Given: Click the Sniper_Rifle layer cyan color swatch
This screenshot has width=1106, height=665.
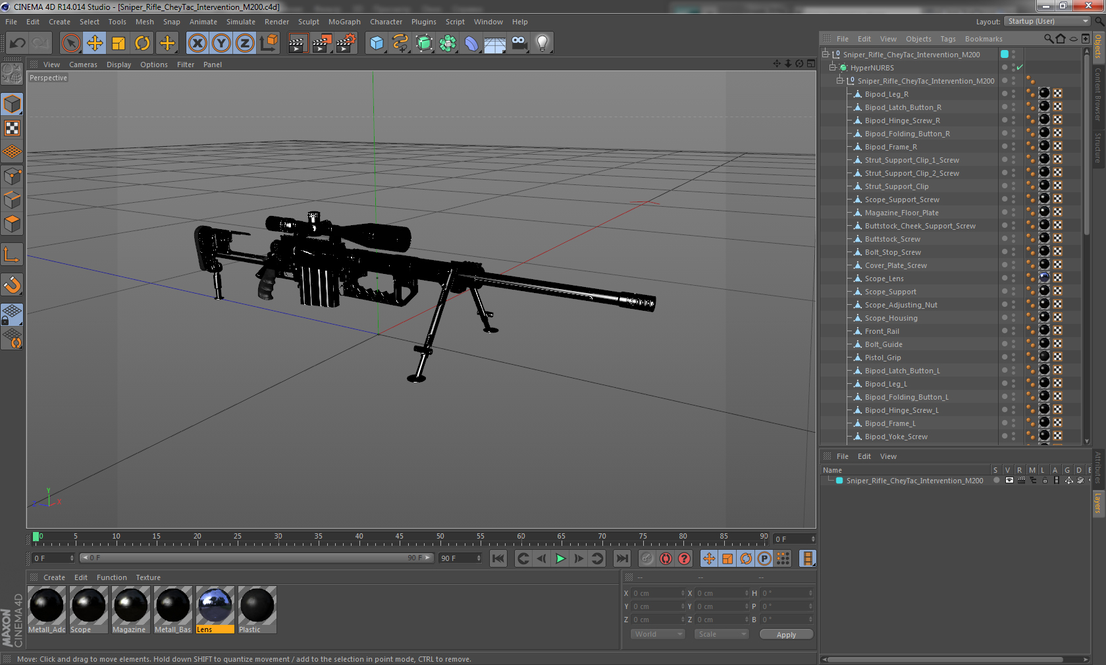Looking at the screenshot, I should coord(839,481).
